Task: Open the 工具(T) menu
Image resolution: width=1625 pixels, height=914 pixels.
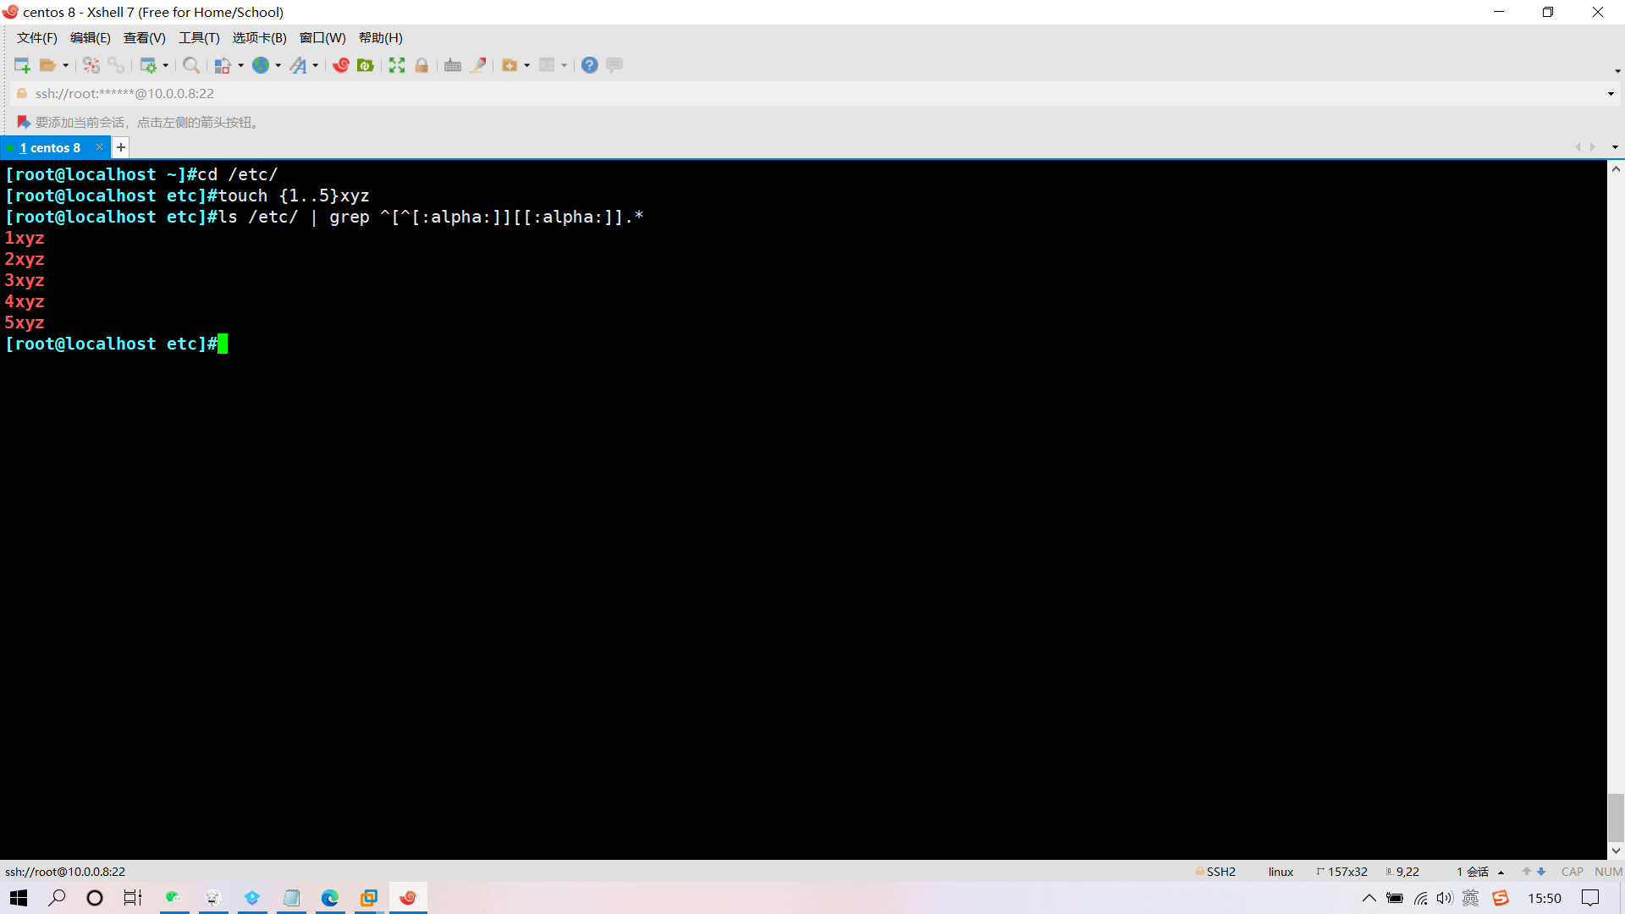Action: pyautogui.click(x=199, y=38)
